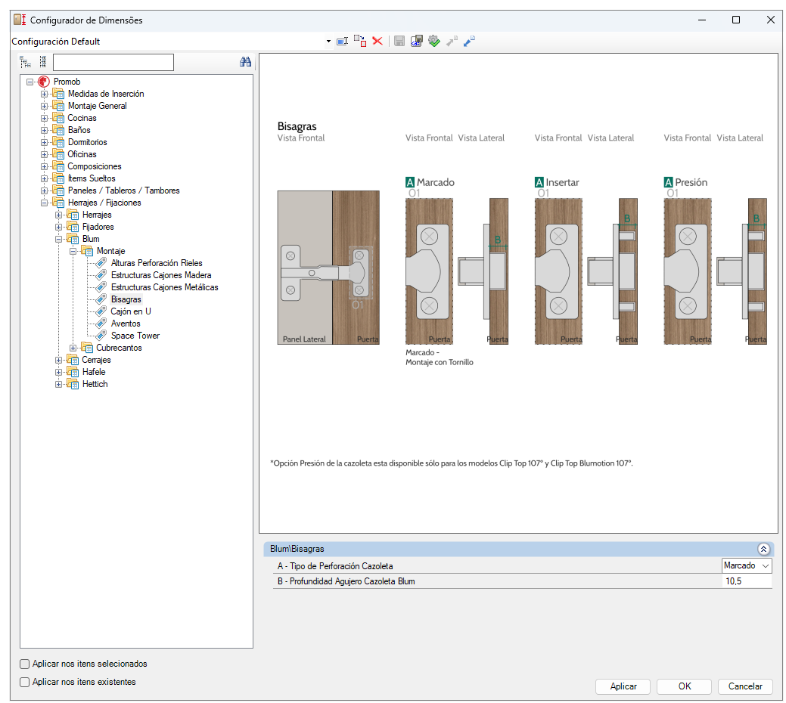Click the binoculars search icon
This screenshot has width=786, height=703.
tap(245, 61)
